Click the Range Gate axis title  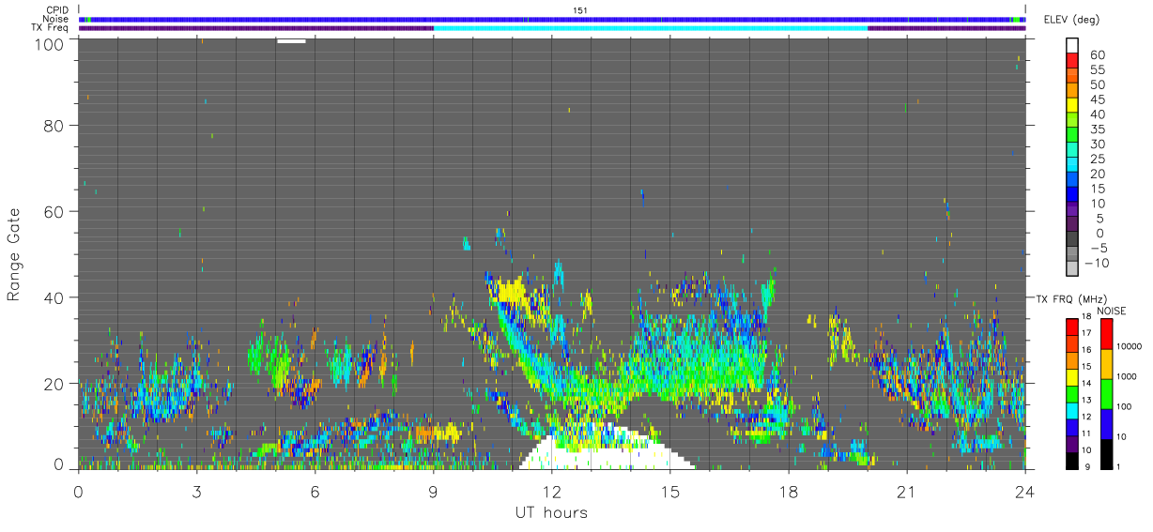pos(14,255)
